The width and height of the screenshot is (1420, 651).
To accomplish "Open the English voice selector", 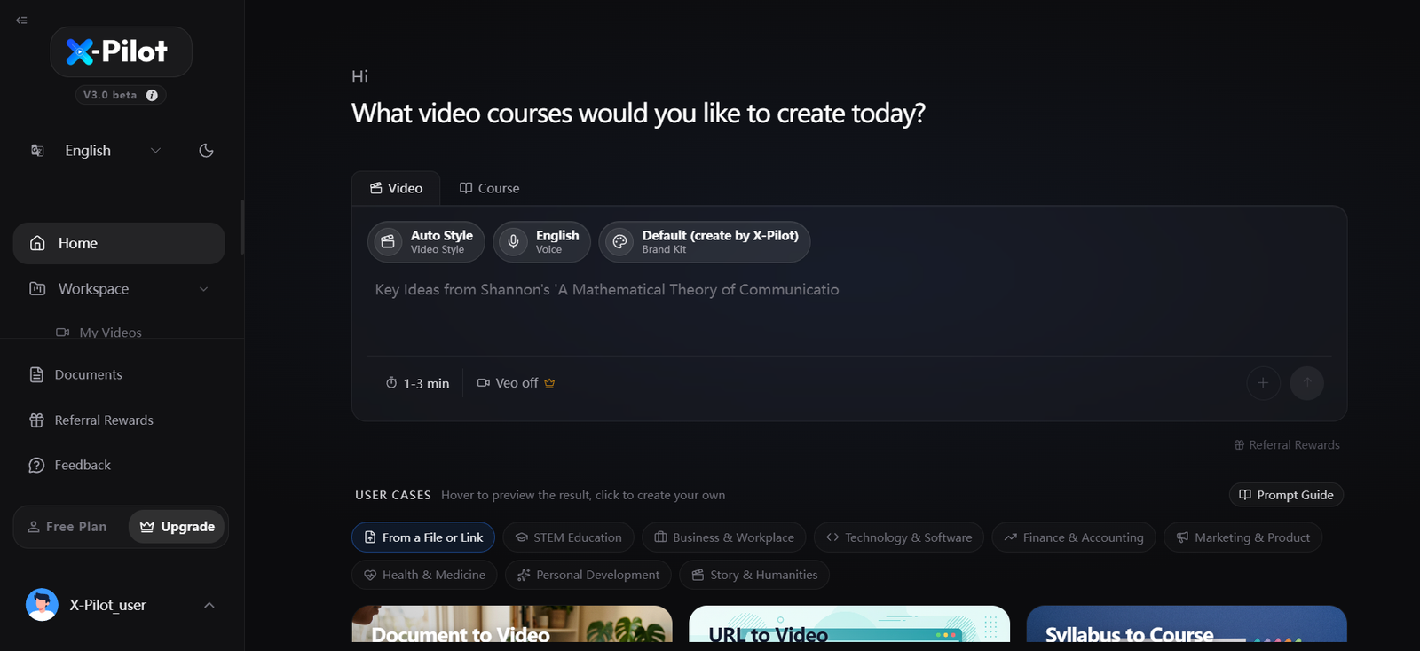I will point(541,241).
